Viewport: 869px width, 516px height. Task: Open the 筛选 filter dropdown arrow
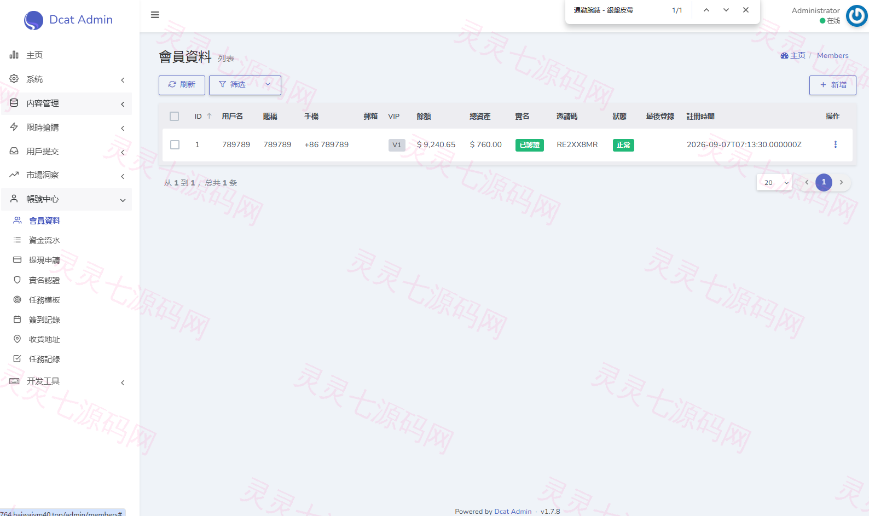[x=268, y=84]
